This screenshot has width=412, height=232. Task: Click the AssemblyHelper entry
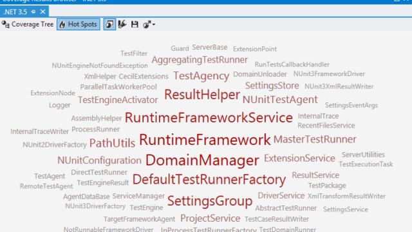click(x=97, y=119)
